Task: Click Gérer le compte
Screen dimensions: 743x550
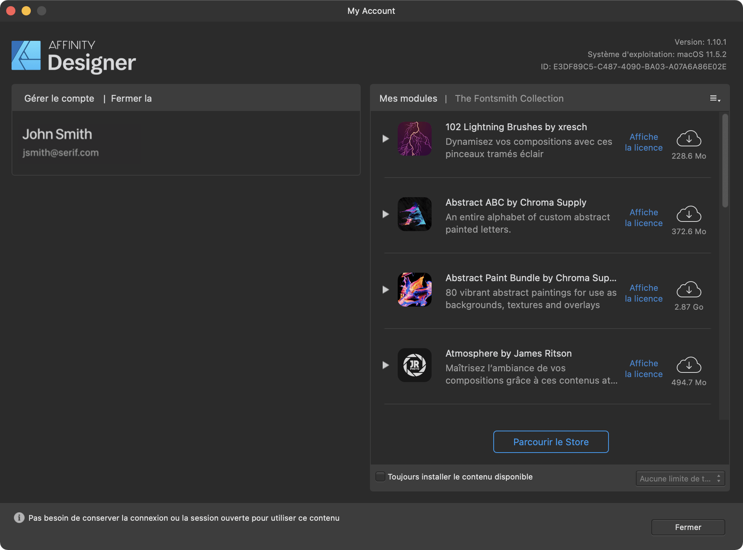Action: click(x=59, y=99)
